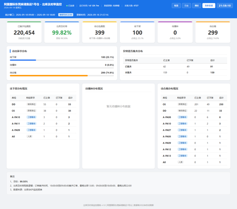
Task: Click the 99.50% target value in notes
Action: point(24,181)
